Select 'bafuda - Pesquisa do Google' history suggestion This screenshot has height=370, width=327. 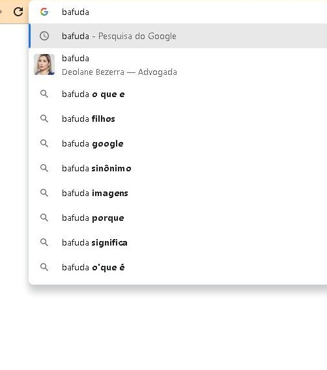tap(178, 36)
